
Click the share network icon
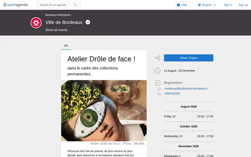click(x=158, y=58)
